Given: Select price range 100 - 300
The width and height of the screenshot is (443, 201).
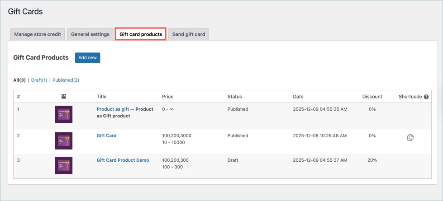Looking at the screenshot, I should pos(172,167).
